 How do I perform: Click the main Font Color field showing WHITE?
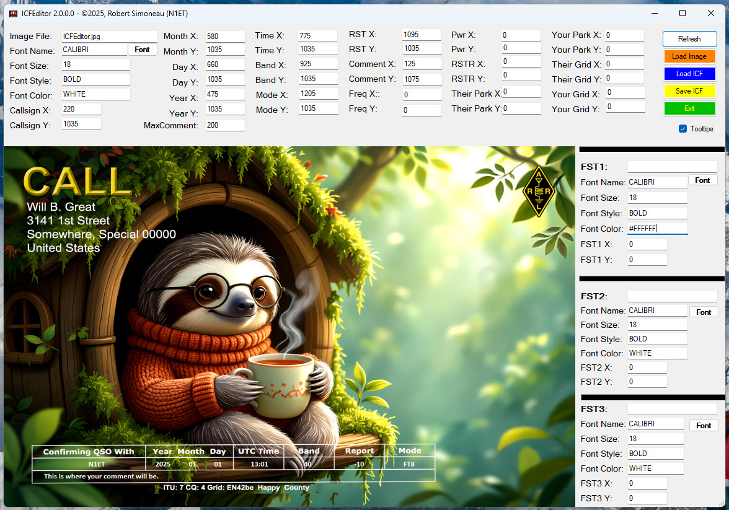pyautogui.click(x=95, y=94)
